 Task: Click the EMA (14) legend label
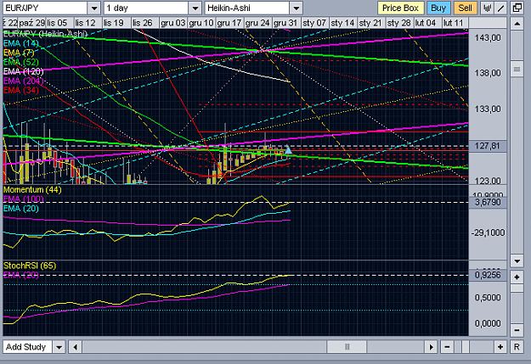pyautogui.click(x=21, y=43)
